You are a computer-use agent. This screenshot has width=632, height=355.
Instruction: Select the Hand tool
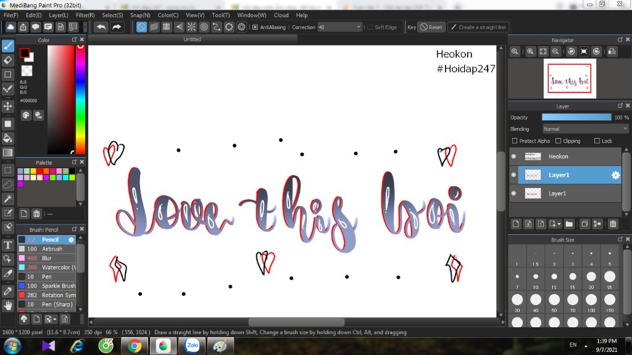coord(7,306)
